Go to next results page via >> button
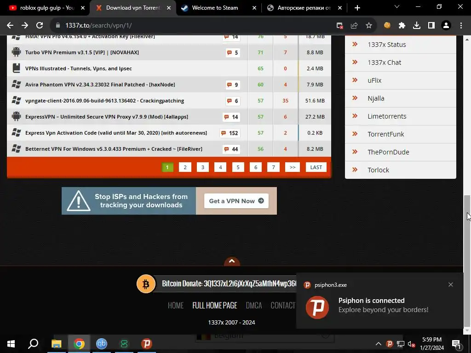The width and height of the screenshot is (471, 353). 293,167
